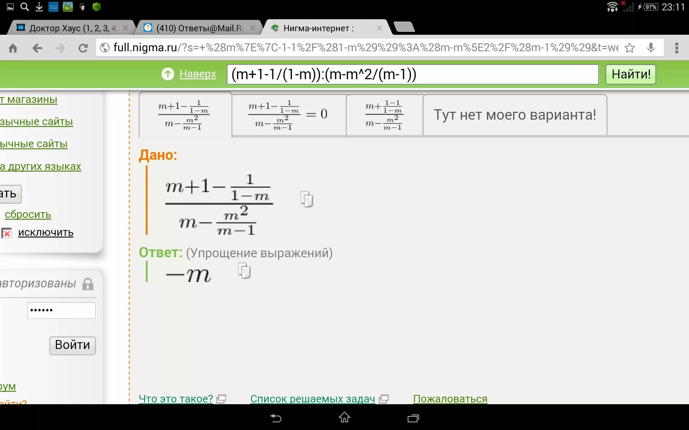Screen dimensions: 689x430
Task: Click the Наверх link
Action: [198, 74]
